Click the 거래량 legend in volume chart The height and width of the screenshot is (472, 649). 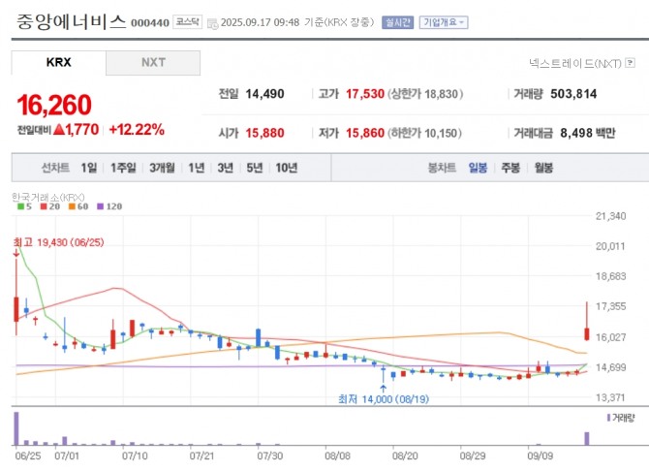[x=621, y=418]
